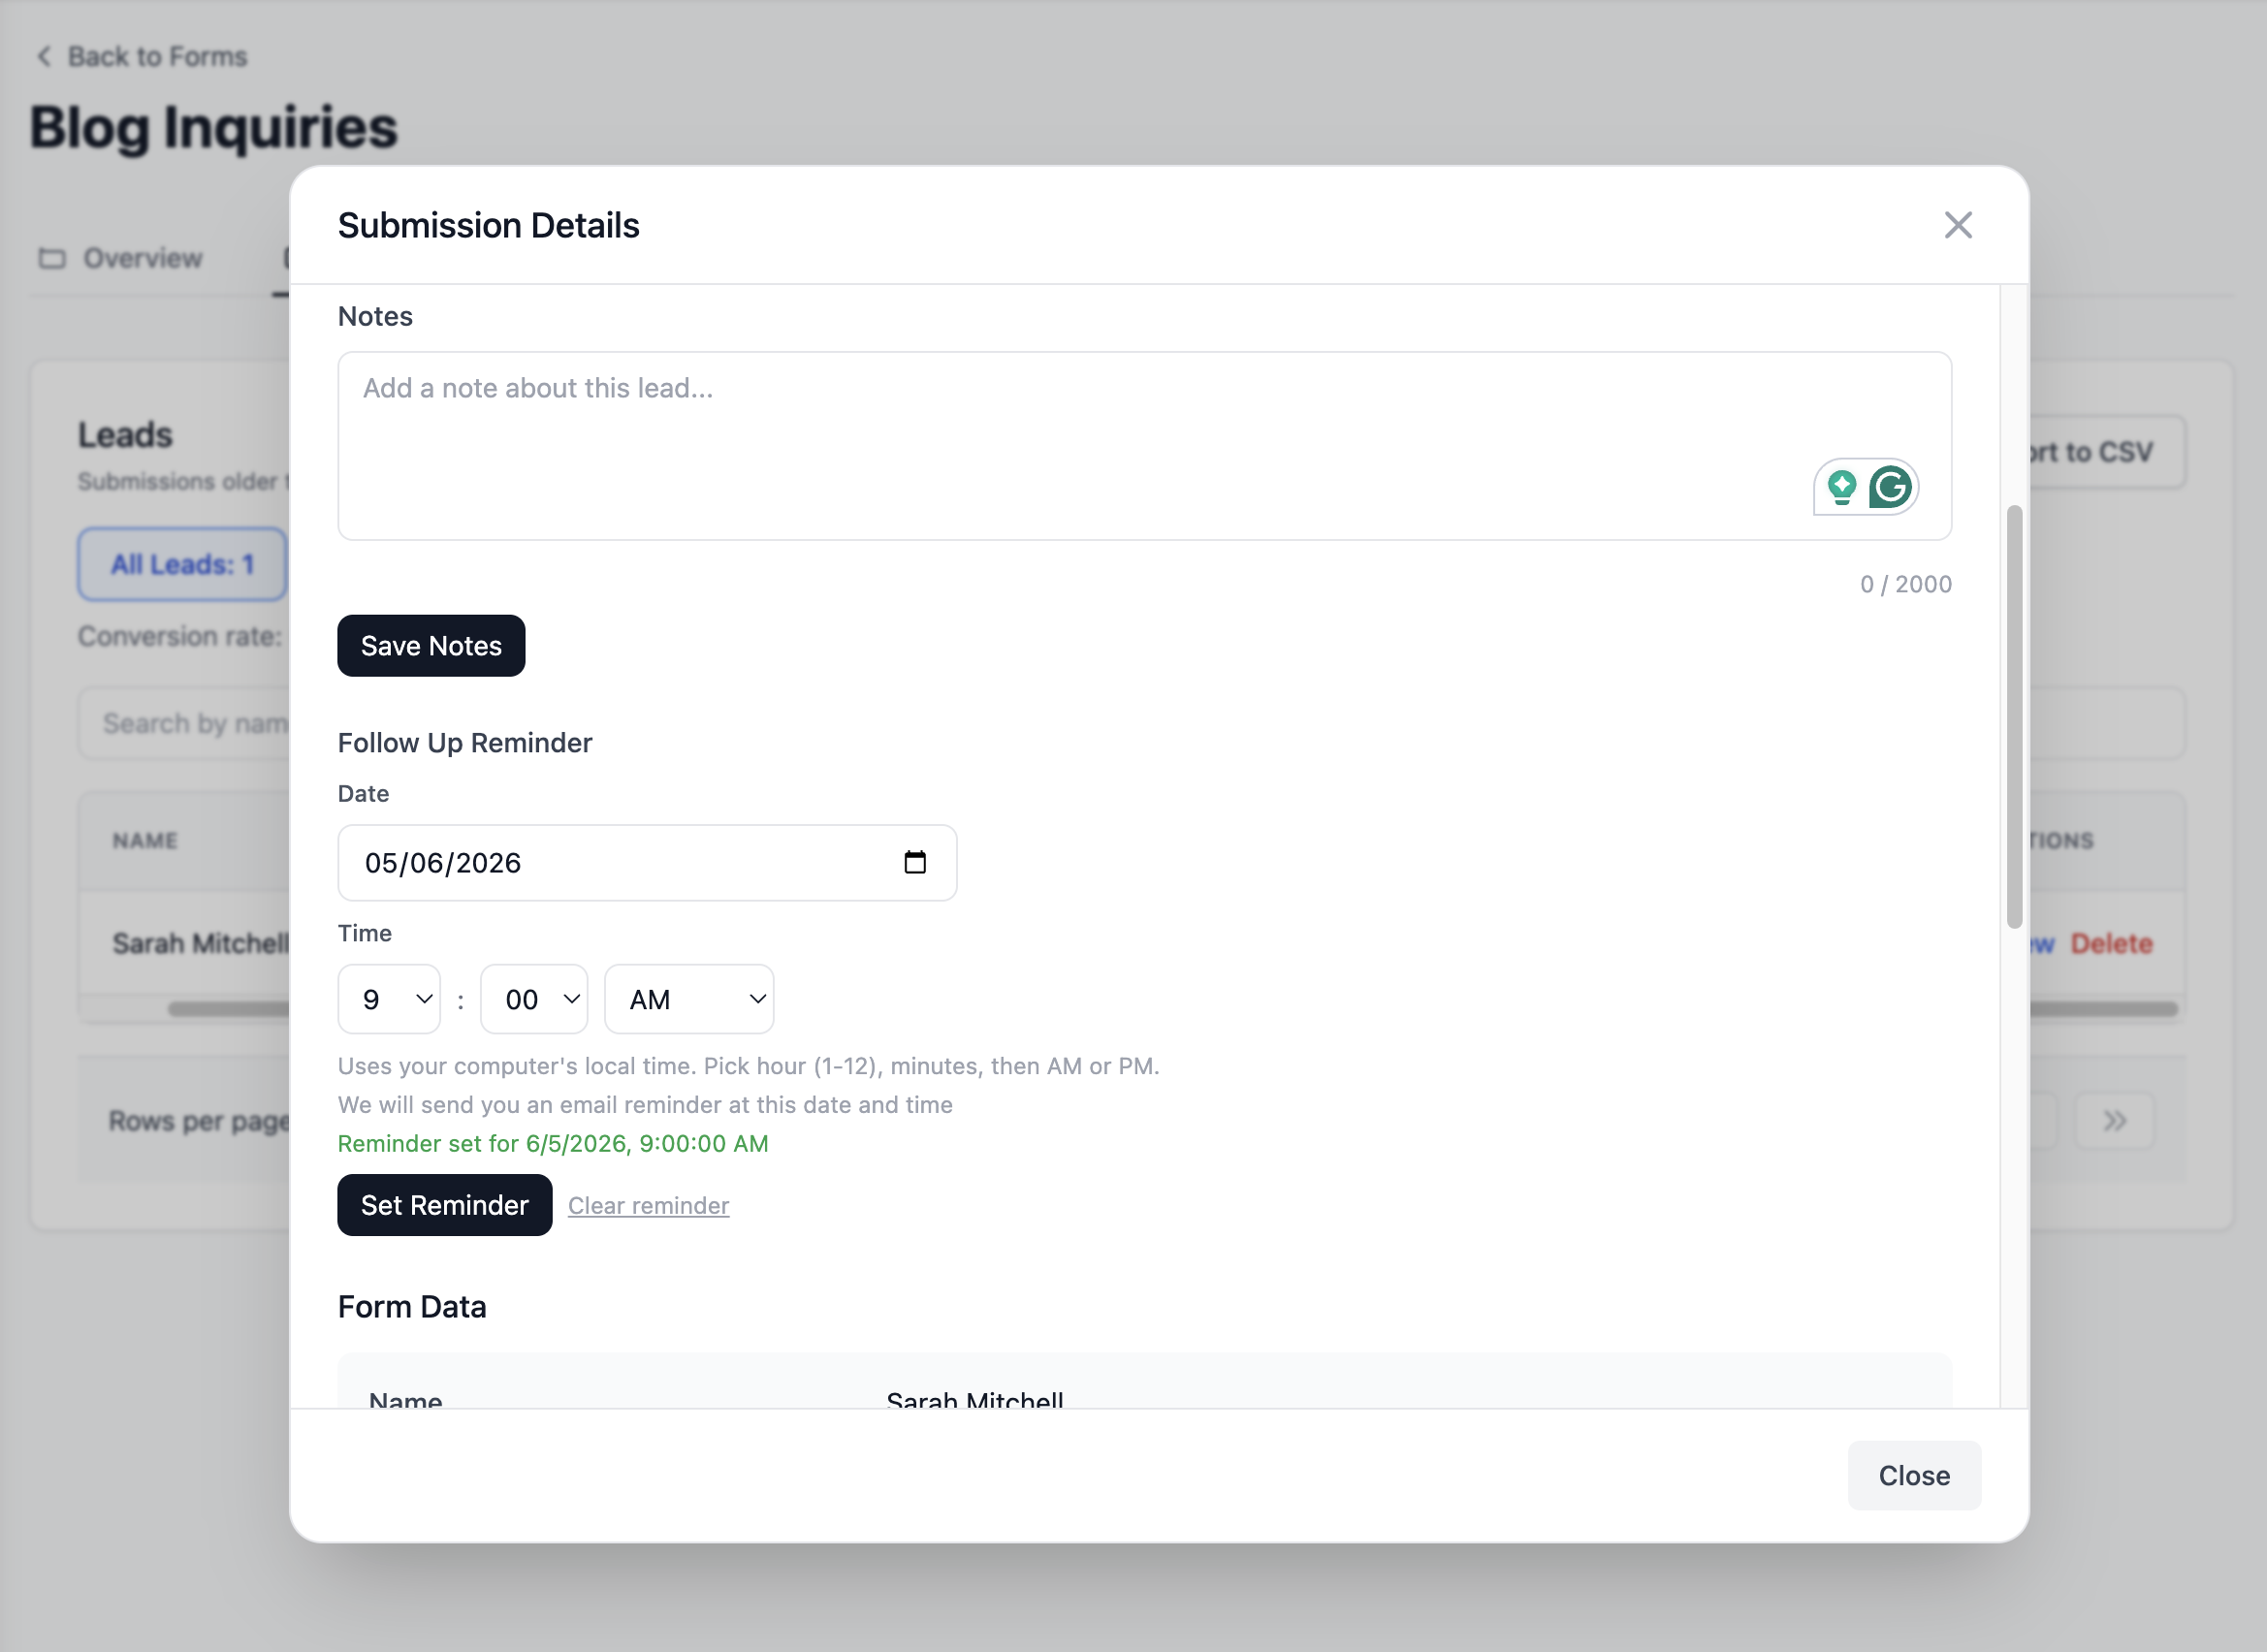The height and width of the screenshot is (1652, 2267).
Task: Click the Overview tab folder icon
Action: tap(52, 258)
